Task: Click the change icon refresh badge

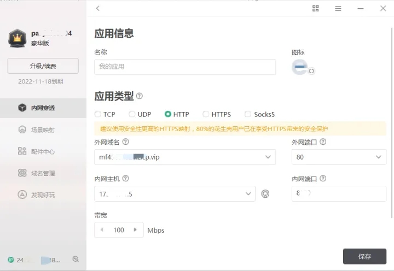Action: [x=311, y=71]
